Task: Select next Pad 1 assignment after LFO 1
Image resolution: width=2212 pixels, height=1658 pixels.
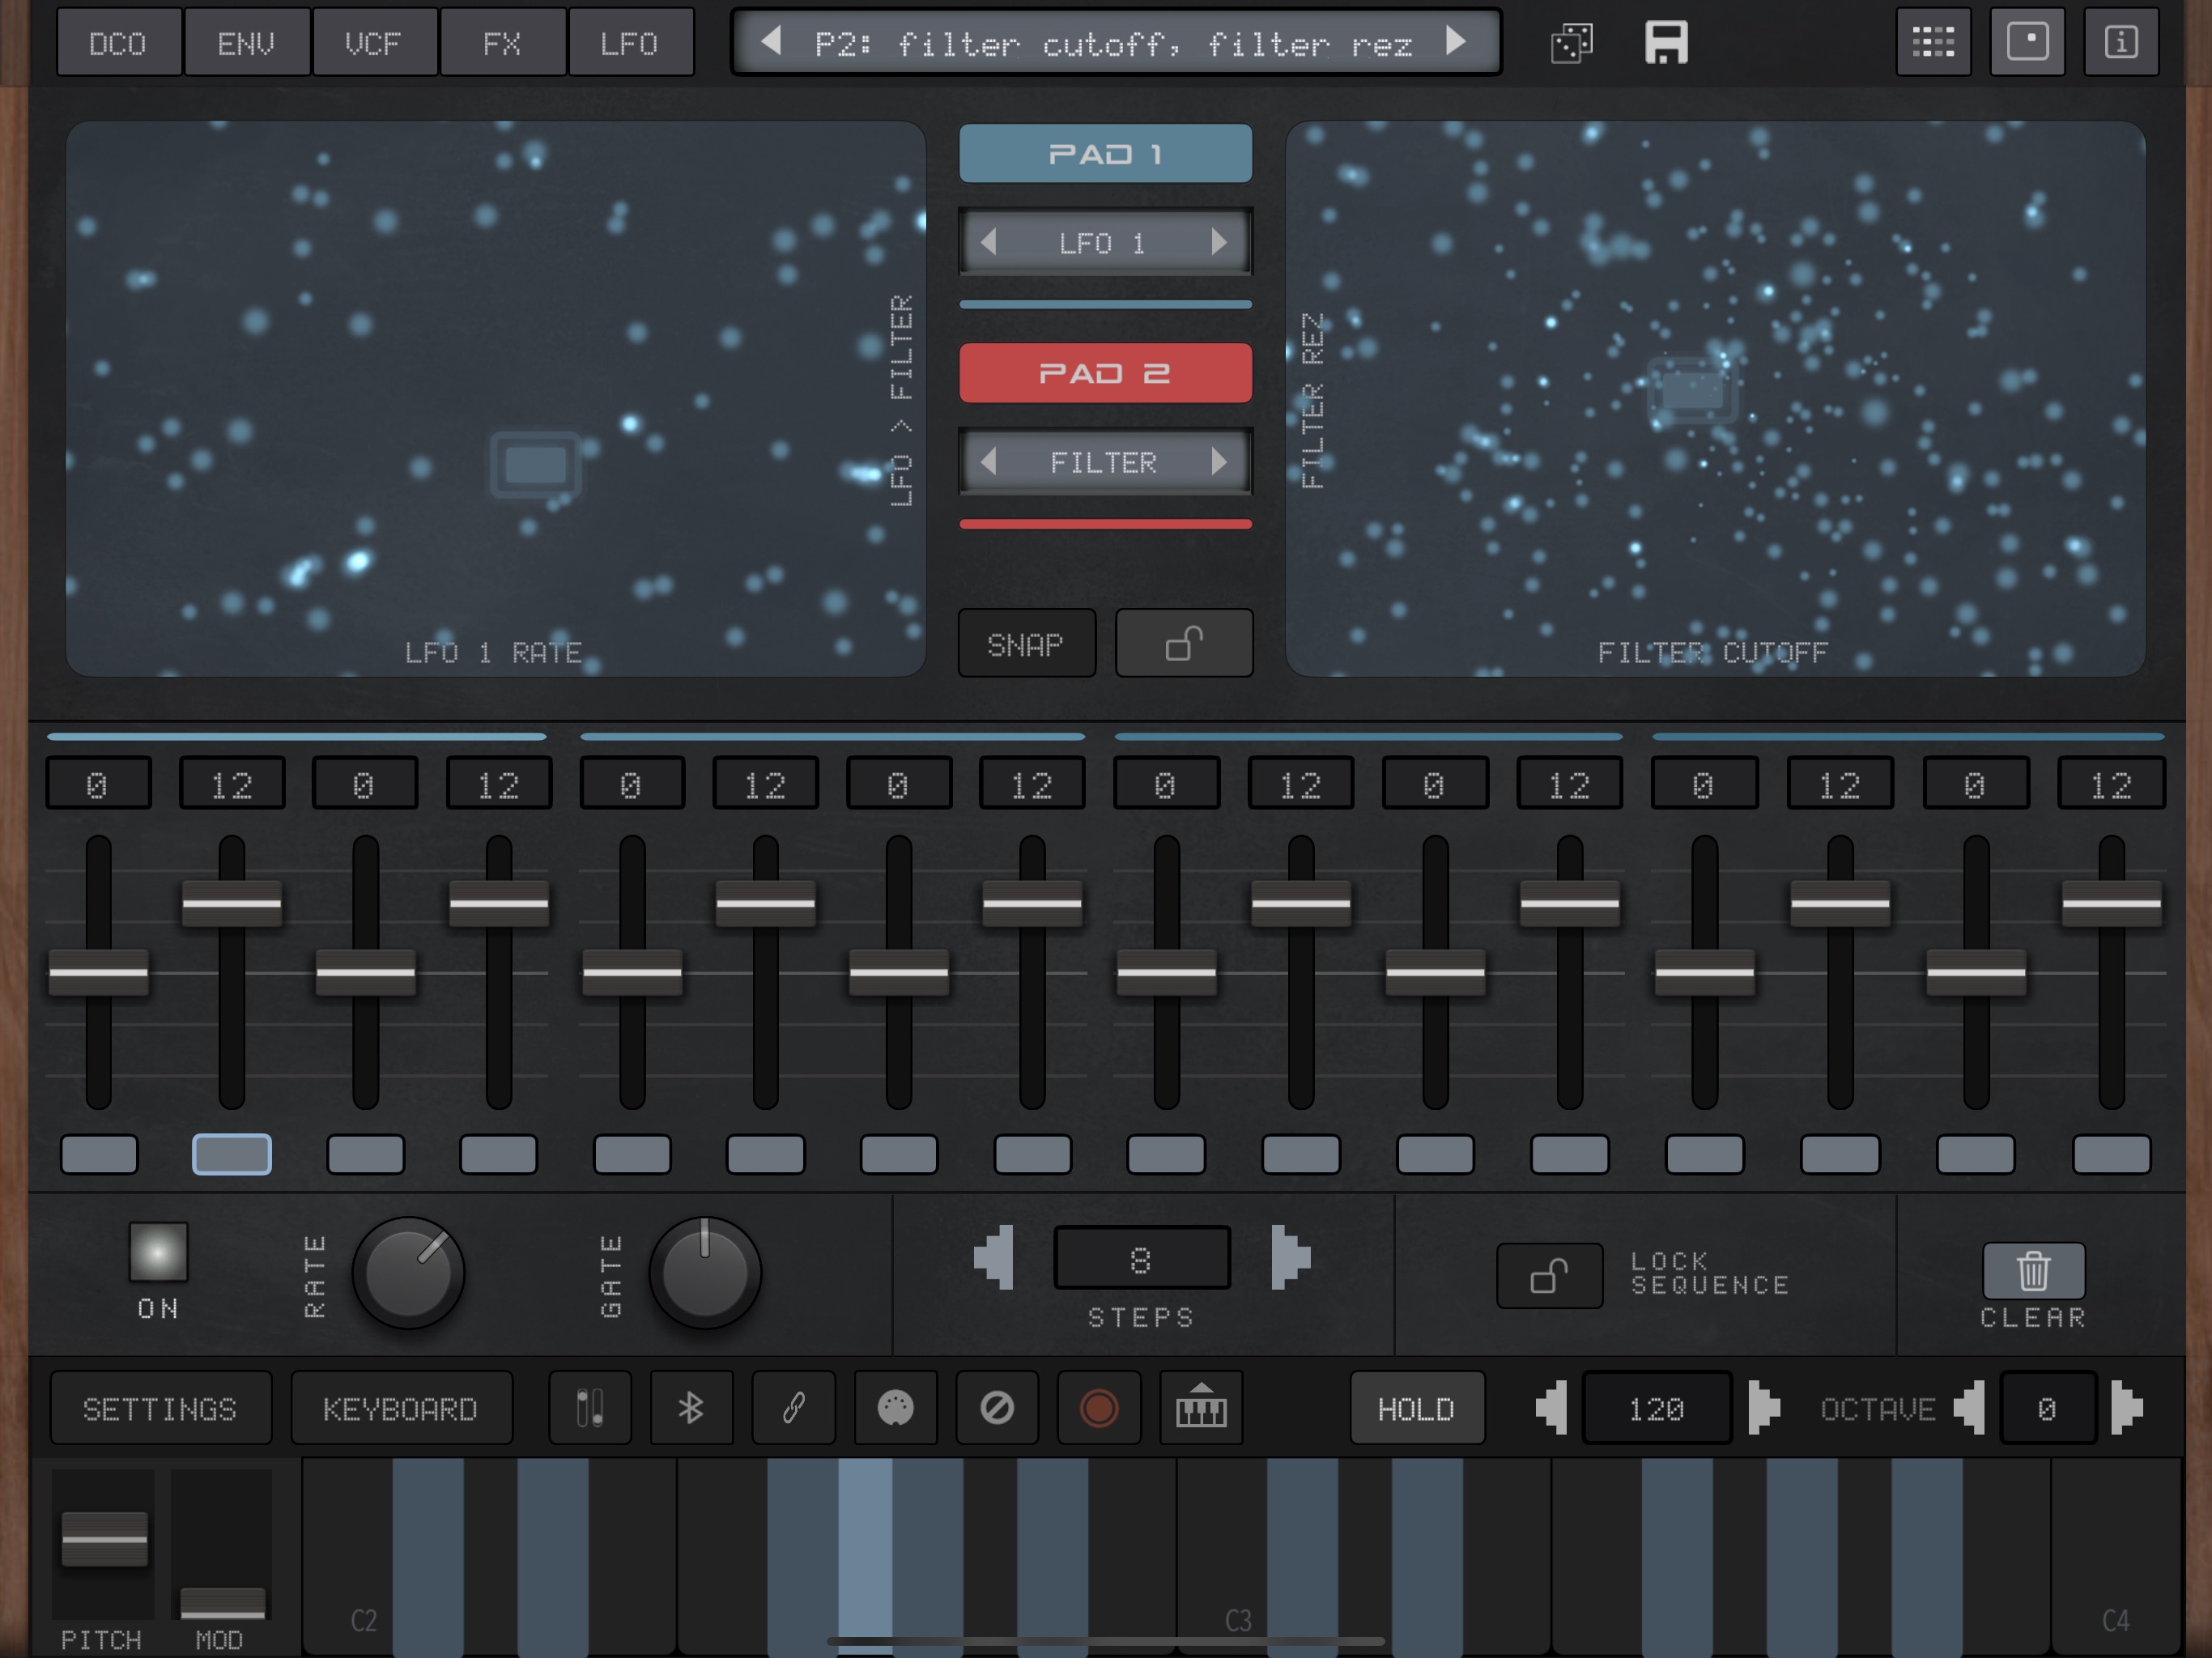Action: coord(1219,242)
